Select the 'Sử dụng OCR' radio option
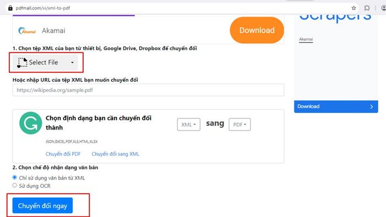386x217 pixels. (14, 185)
